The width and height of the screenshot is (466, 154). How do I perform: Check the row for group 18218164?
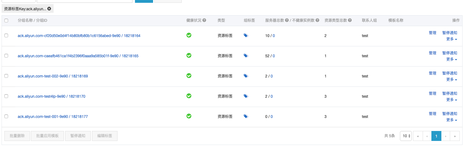point(6,35)
